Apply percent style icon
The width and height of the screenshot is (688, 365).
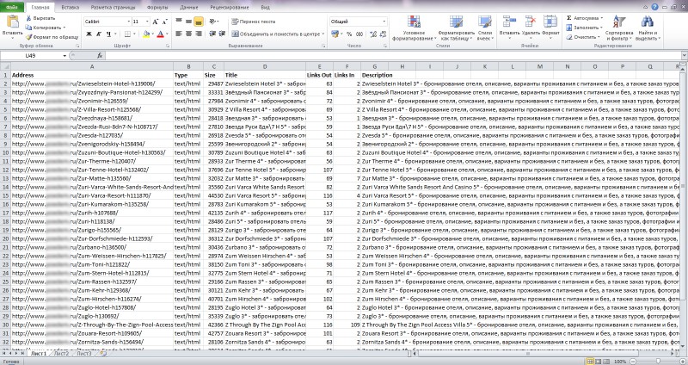coord(349,34)
